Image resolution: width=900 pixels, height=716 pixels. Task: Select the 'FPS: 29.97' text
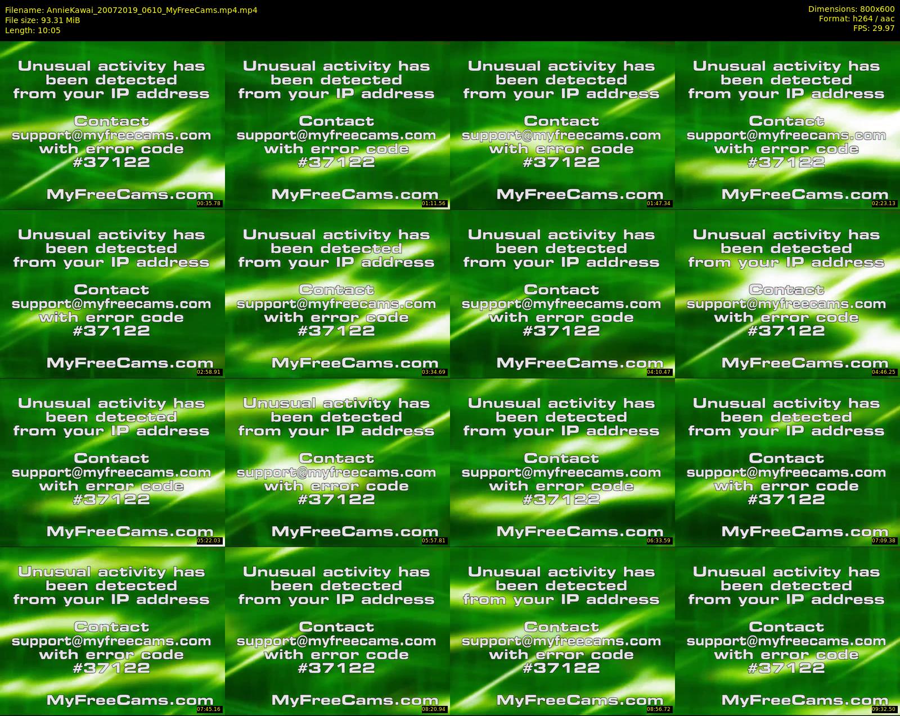[874, 28]
